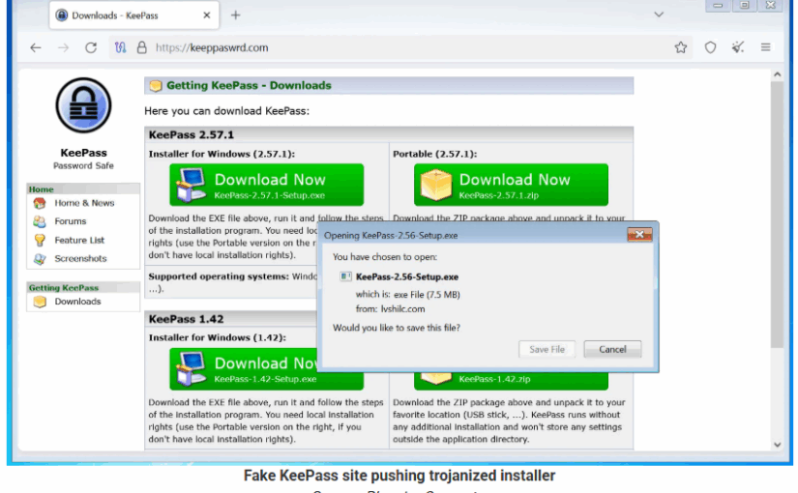798x493 pixels.
Task: Download KeePass-2.57.1-Setup.exe installer
Action: [x=267, y=185]
